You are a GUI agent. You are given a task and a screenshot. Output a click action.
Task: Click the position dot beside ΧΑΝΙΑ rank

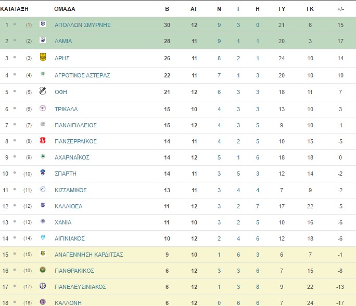[x=15, y=221]
